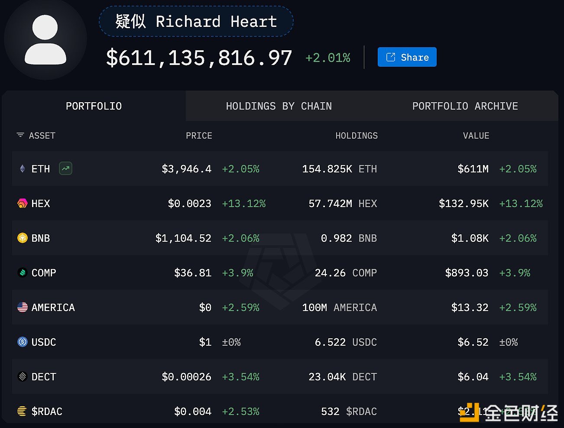Click the COMP token icon
The height and width of the screenshot is (428, 564).
(x=22, y=272)
